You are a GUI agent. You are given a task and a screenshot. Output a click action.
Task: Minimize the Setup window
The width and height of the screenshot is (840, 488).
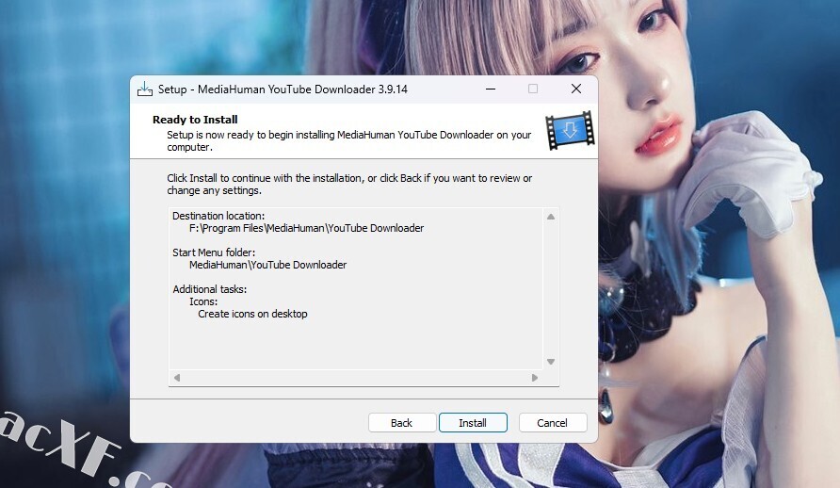click(491, 89)
